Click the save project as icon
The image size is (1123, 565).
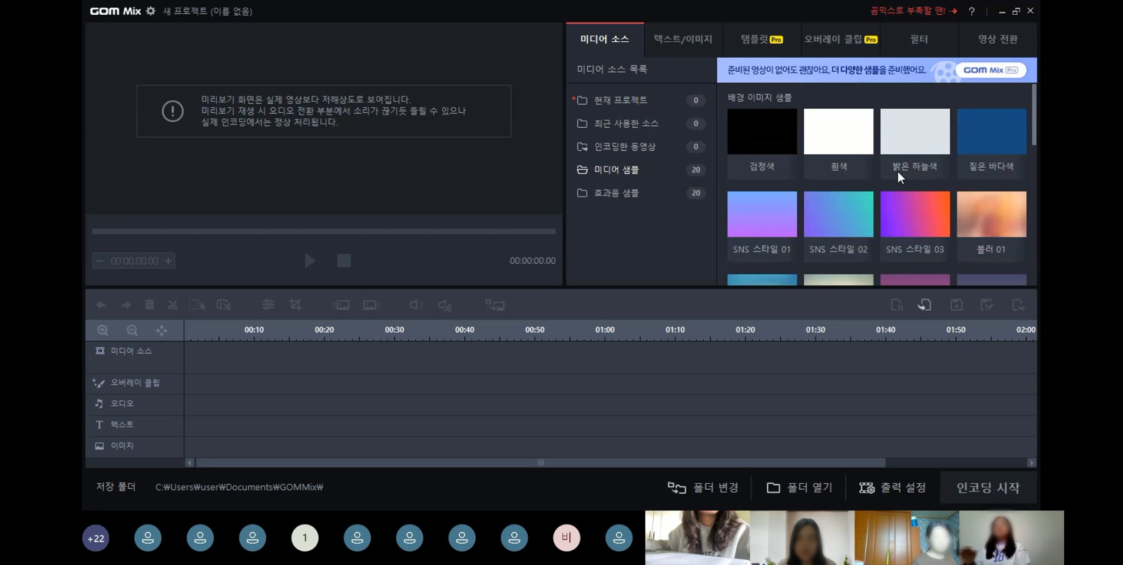click(987, 305)
